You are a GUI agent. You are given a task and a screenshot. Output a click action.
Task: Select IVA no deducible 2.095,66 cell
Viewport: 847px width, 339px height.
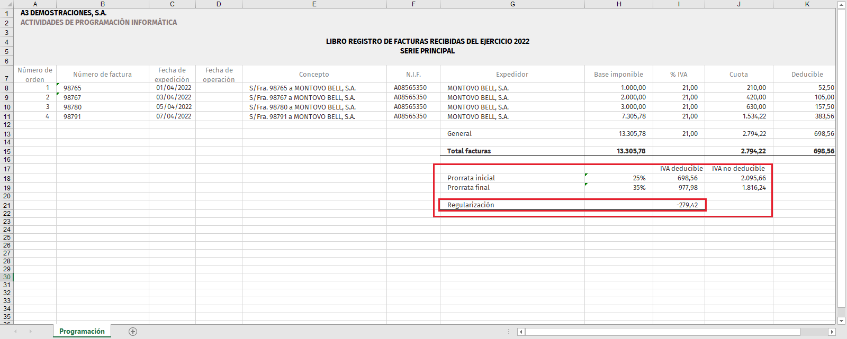[x=739, y=178]
